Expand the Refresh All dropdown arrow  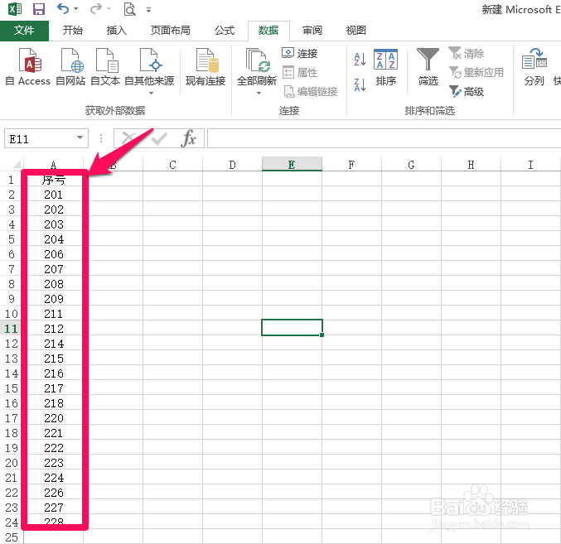coord(259,94)
